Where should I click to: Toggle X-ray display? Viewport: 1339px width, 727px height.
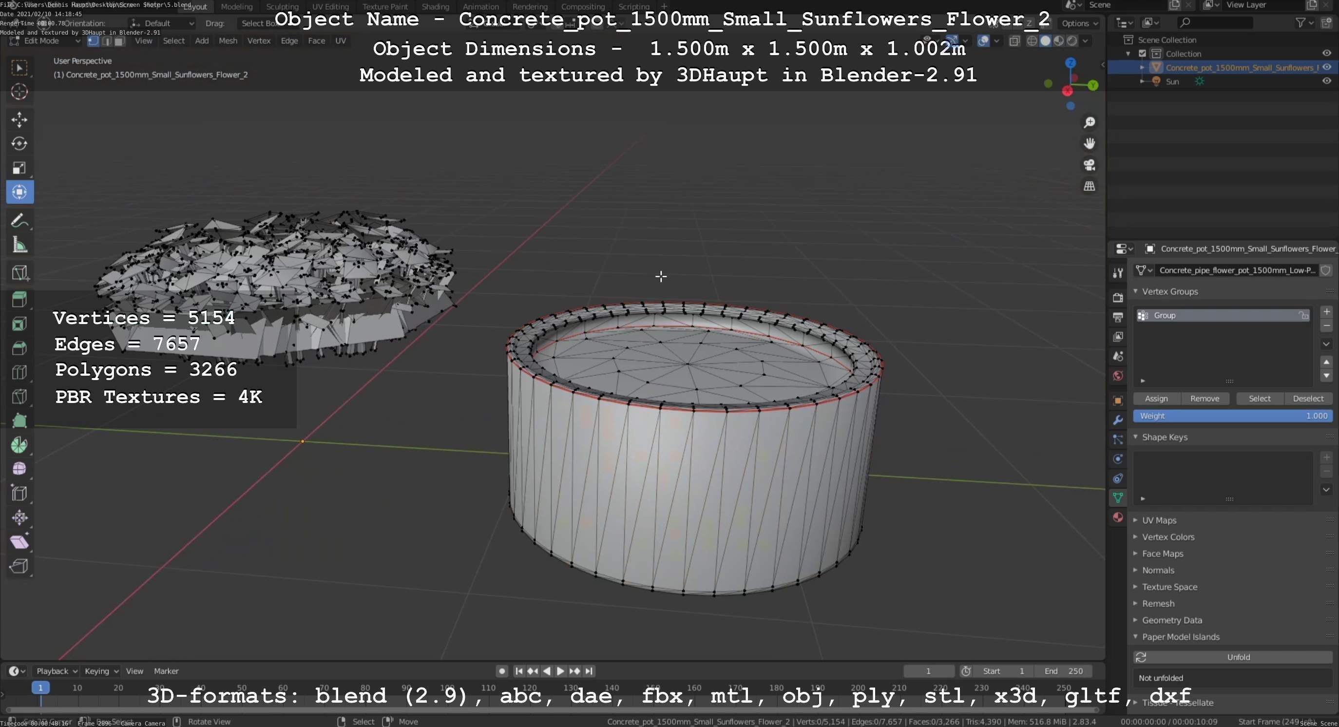1014,41
